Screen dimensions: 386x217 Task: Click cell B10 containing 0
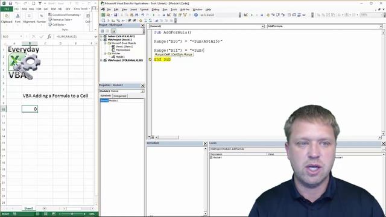point(30,108)
